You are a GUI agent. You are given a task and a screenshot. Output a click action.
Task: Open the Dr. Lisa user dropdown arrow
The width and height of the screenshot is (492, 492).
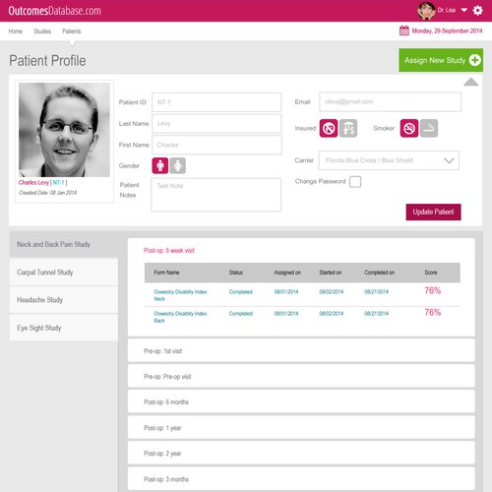click(463, 10)
